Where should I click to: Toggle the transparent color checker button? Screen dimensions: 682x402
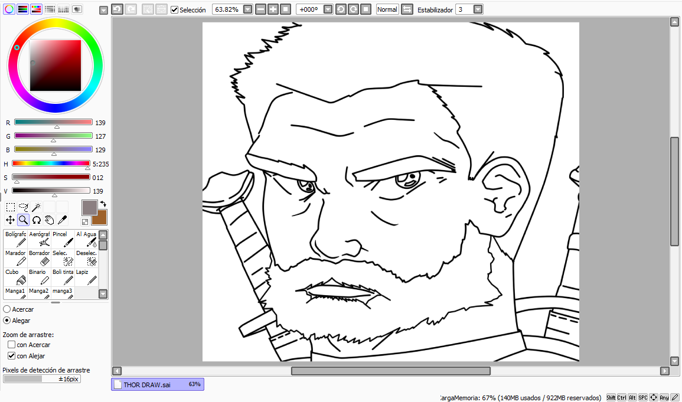(85, 221)
